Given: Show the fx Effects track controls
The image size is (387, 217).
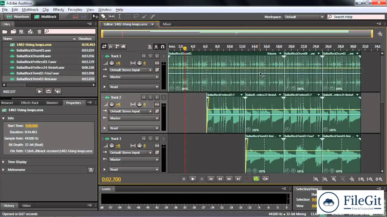Looking at the screenshot, I should pos(110,46).
